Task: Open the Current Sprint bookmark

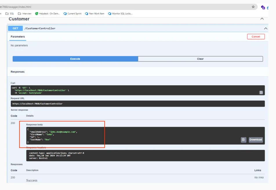Action: pyautogui.click(x=72, y=13)
